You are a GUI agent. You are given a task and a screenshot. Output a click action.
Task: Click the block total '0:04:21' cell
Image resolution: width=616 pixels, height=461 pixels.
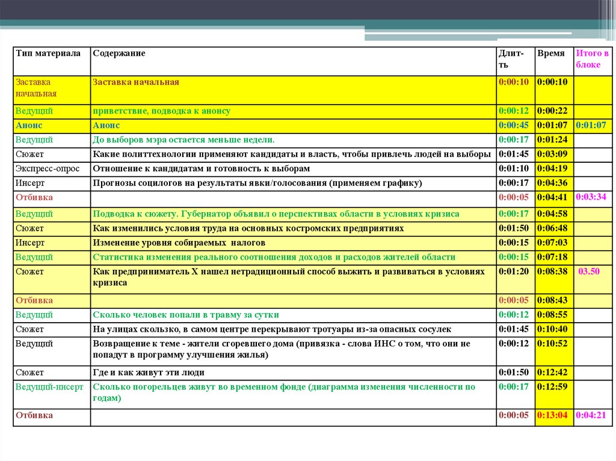[591, 416]
